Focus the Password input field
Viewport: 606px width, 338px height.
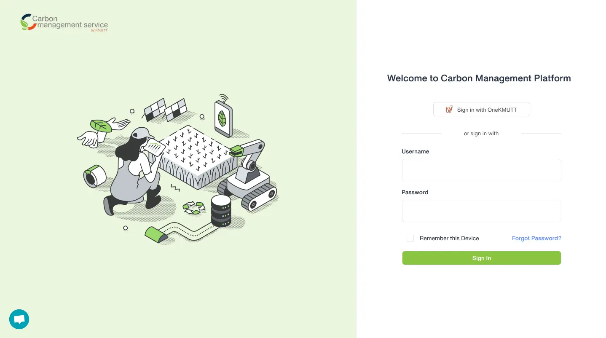[481, 211]
